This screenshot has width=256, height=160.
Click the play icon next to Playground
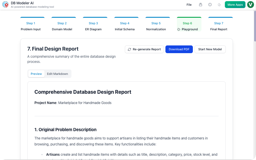coord(179,29)
